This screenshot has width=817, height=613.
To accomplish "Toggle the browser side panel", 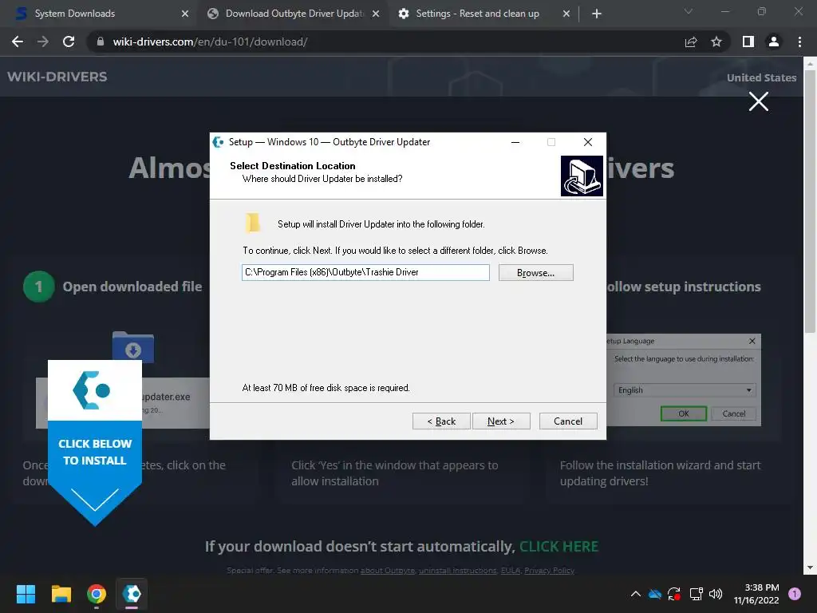I will (748, 42).
